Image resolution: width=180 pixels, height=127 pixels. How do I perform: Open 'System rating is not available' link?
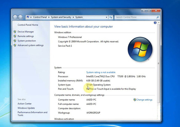pos(101,72)
